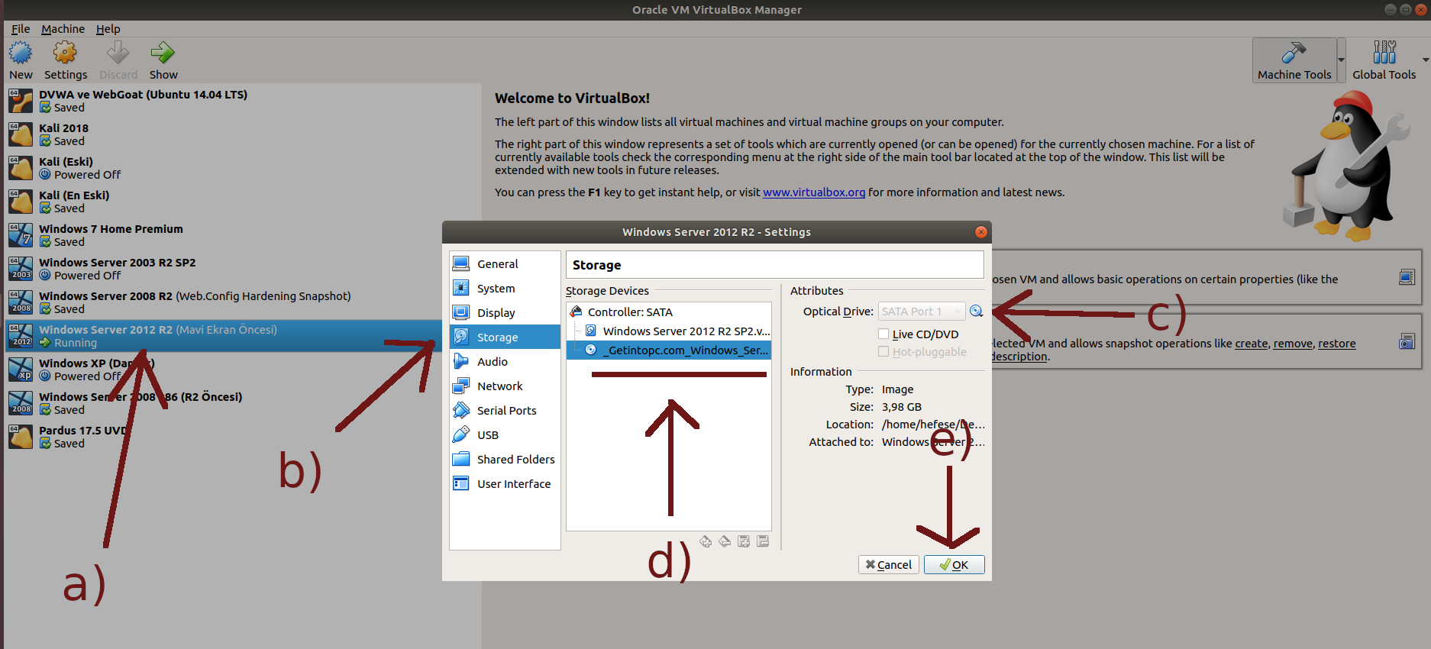Select the User Interface settings category
Image resolution: width=1431 pixels, height=649 pixels.
click(505, 483)
